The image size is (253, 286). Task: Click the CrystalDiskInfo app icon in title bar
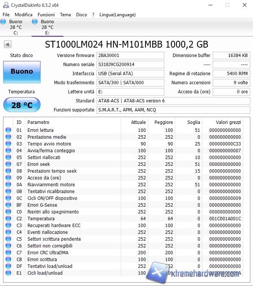[x=5, y=5]
